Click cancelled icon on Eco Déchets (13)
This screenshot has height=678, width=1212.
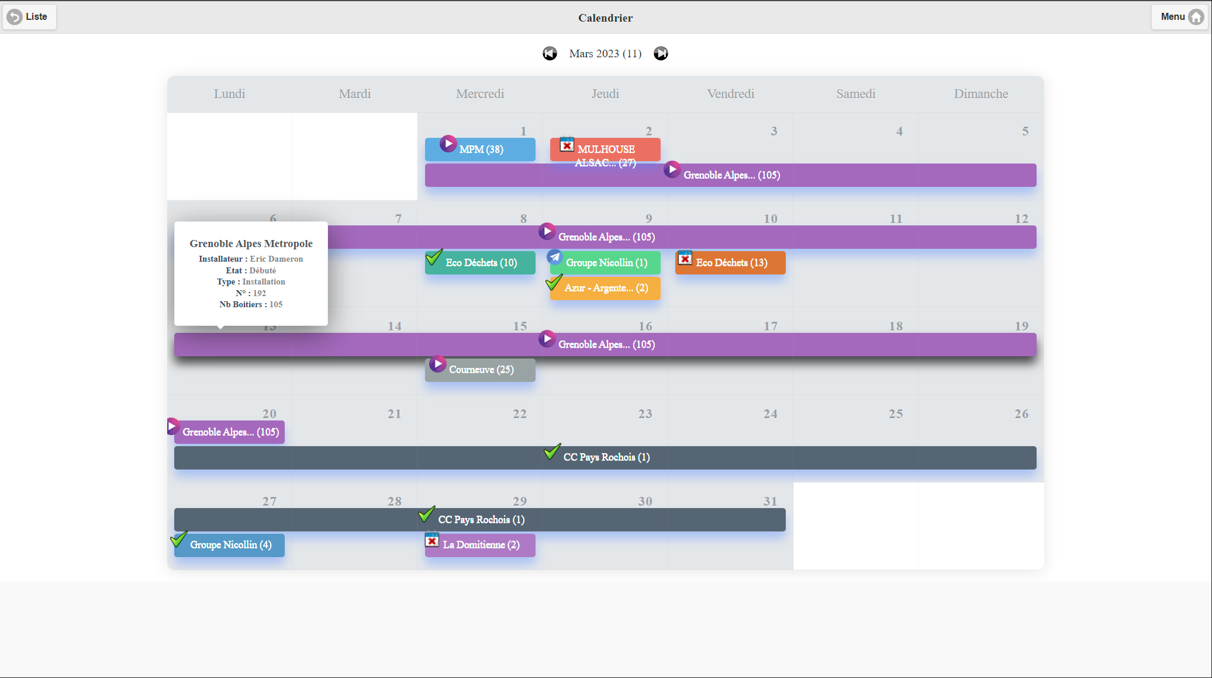click(x=685, y=258)
